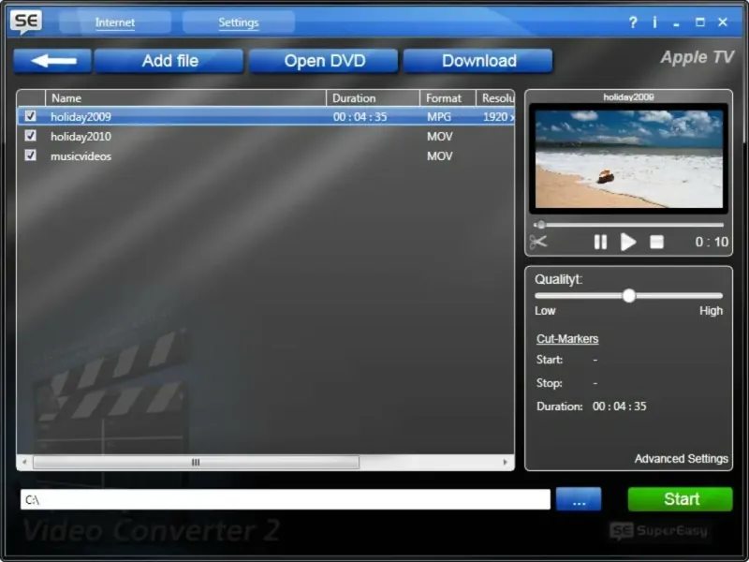
Task: Click MOV format of musicvideos
Action: pos(439,155)
